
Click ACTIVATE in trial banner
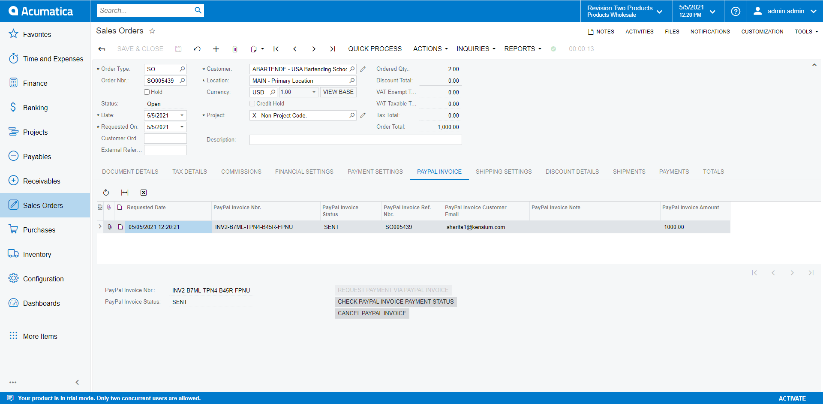pyautogui.click(x=792, y=398)
